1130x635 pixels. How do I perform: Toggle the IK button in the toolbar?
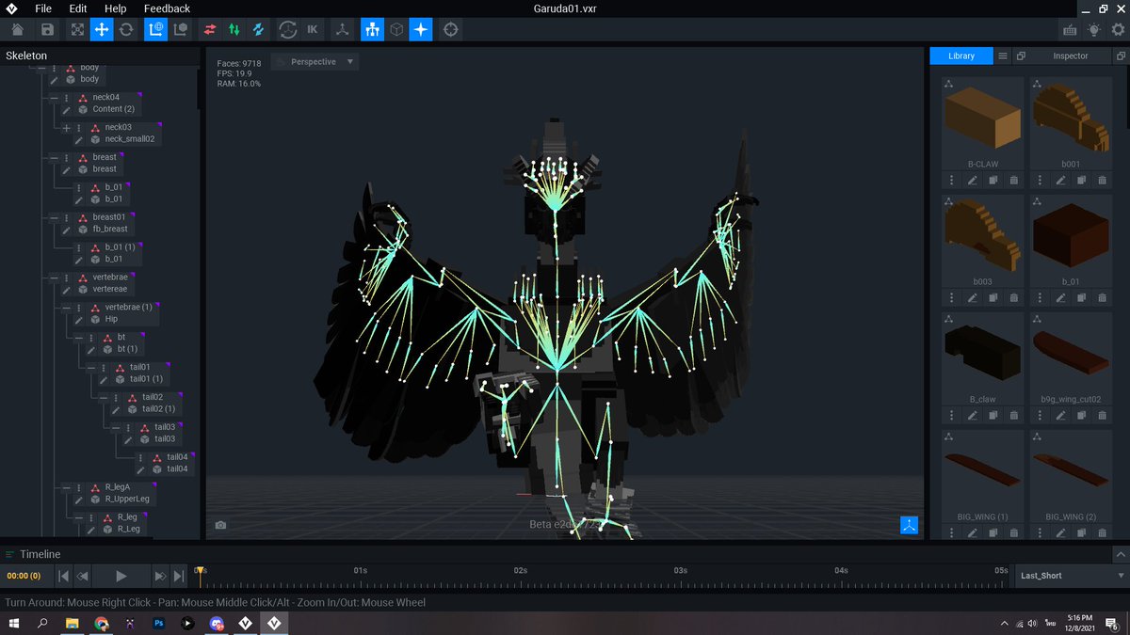313,30
